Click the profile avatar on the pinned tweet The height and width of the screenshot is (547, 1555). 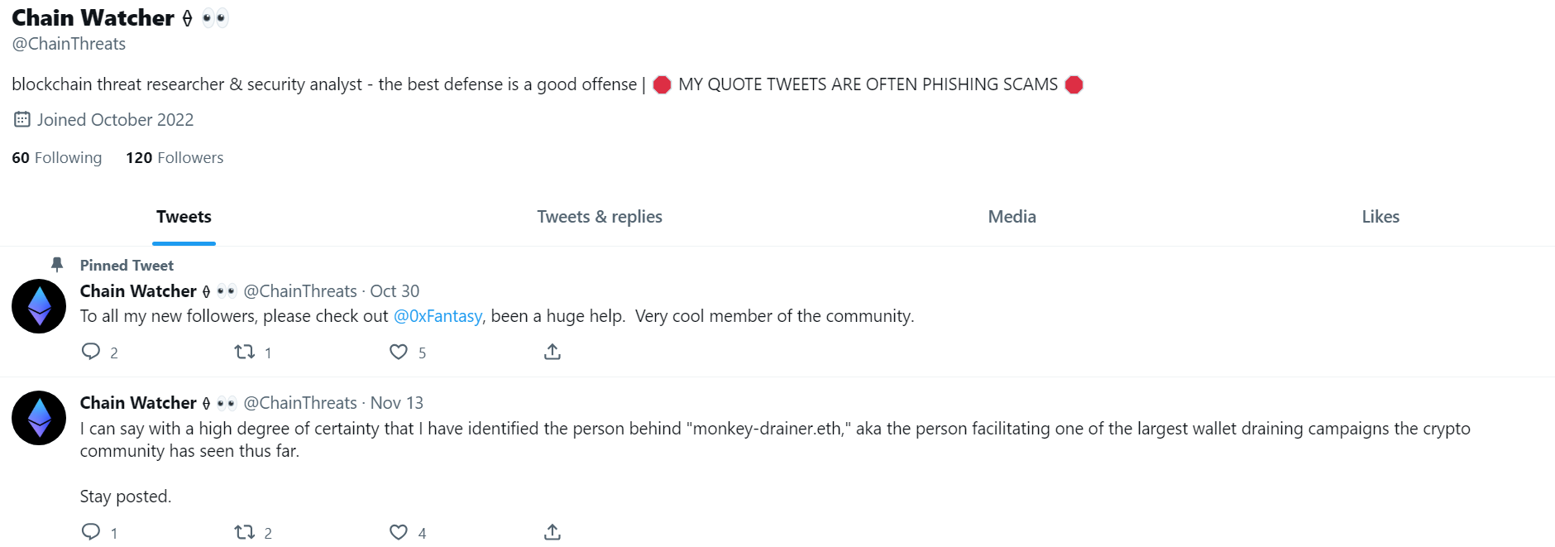pos(38,305)
